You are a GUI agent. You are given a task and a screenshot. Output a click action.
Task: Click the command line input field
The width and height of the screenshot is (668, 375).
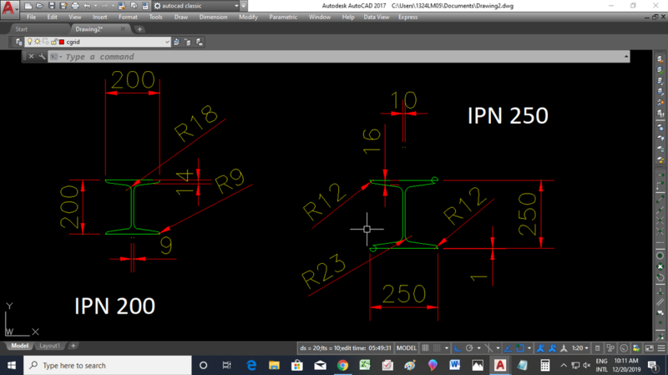(341, 56)
